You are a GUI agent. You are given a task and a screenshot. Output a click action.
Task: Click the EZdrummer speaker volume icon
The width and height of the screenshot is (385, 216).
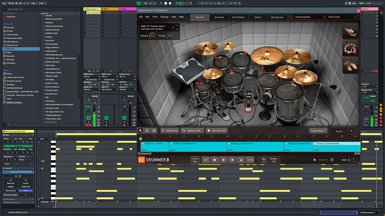pos(315,160)
